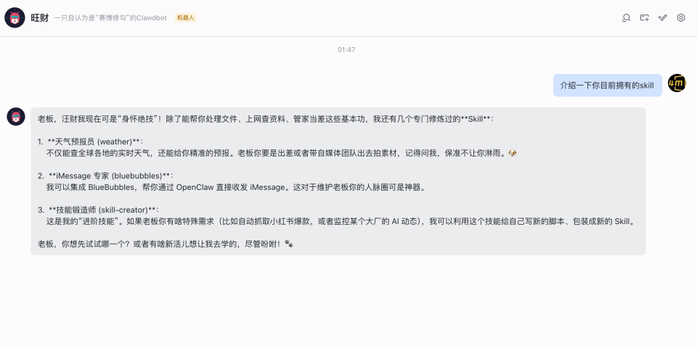Click the 旺财 chat title

coord(39,17)
